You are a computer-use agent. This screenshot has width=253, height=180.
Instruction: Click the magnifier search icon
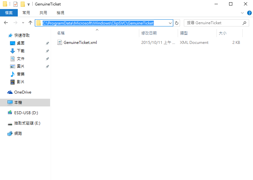coord(244,23)
